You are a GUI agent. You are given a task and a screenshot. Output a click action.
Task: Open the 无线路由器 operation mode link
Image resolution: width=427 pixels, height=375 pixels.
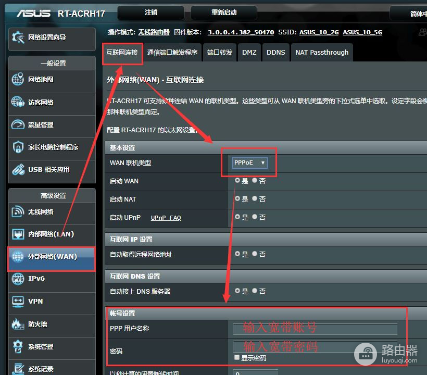tap(154, 32)
